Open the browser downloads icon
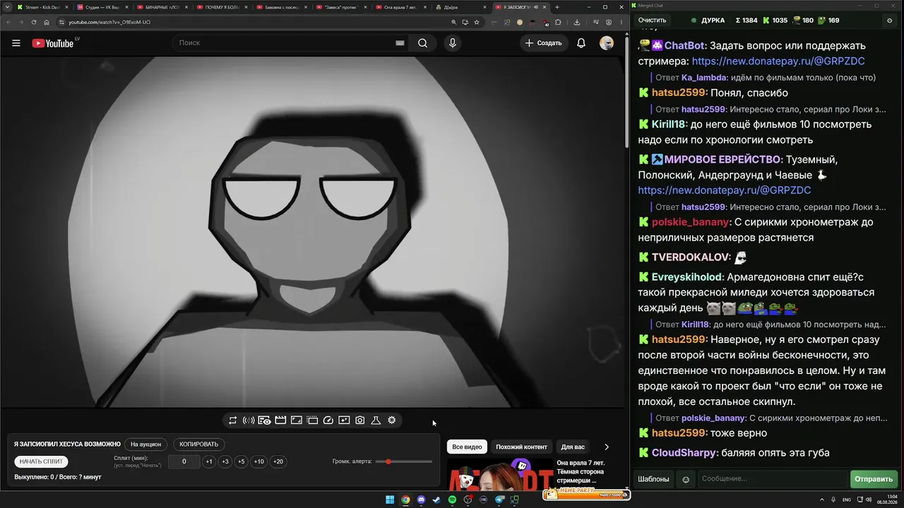The width and height of the screenshot is (904, 508). point(577,22)
